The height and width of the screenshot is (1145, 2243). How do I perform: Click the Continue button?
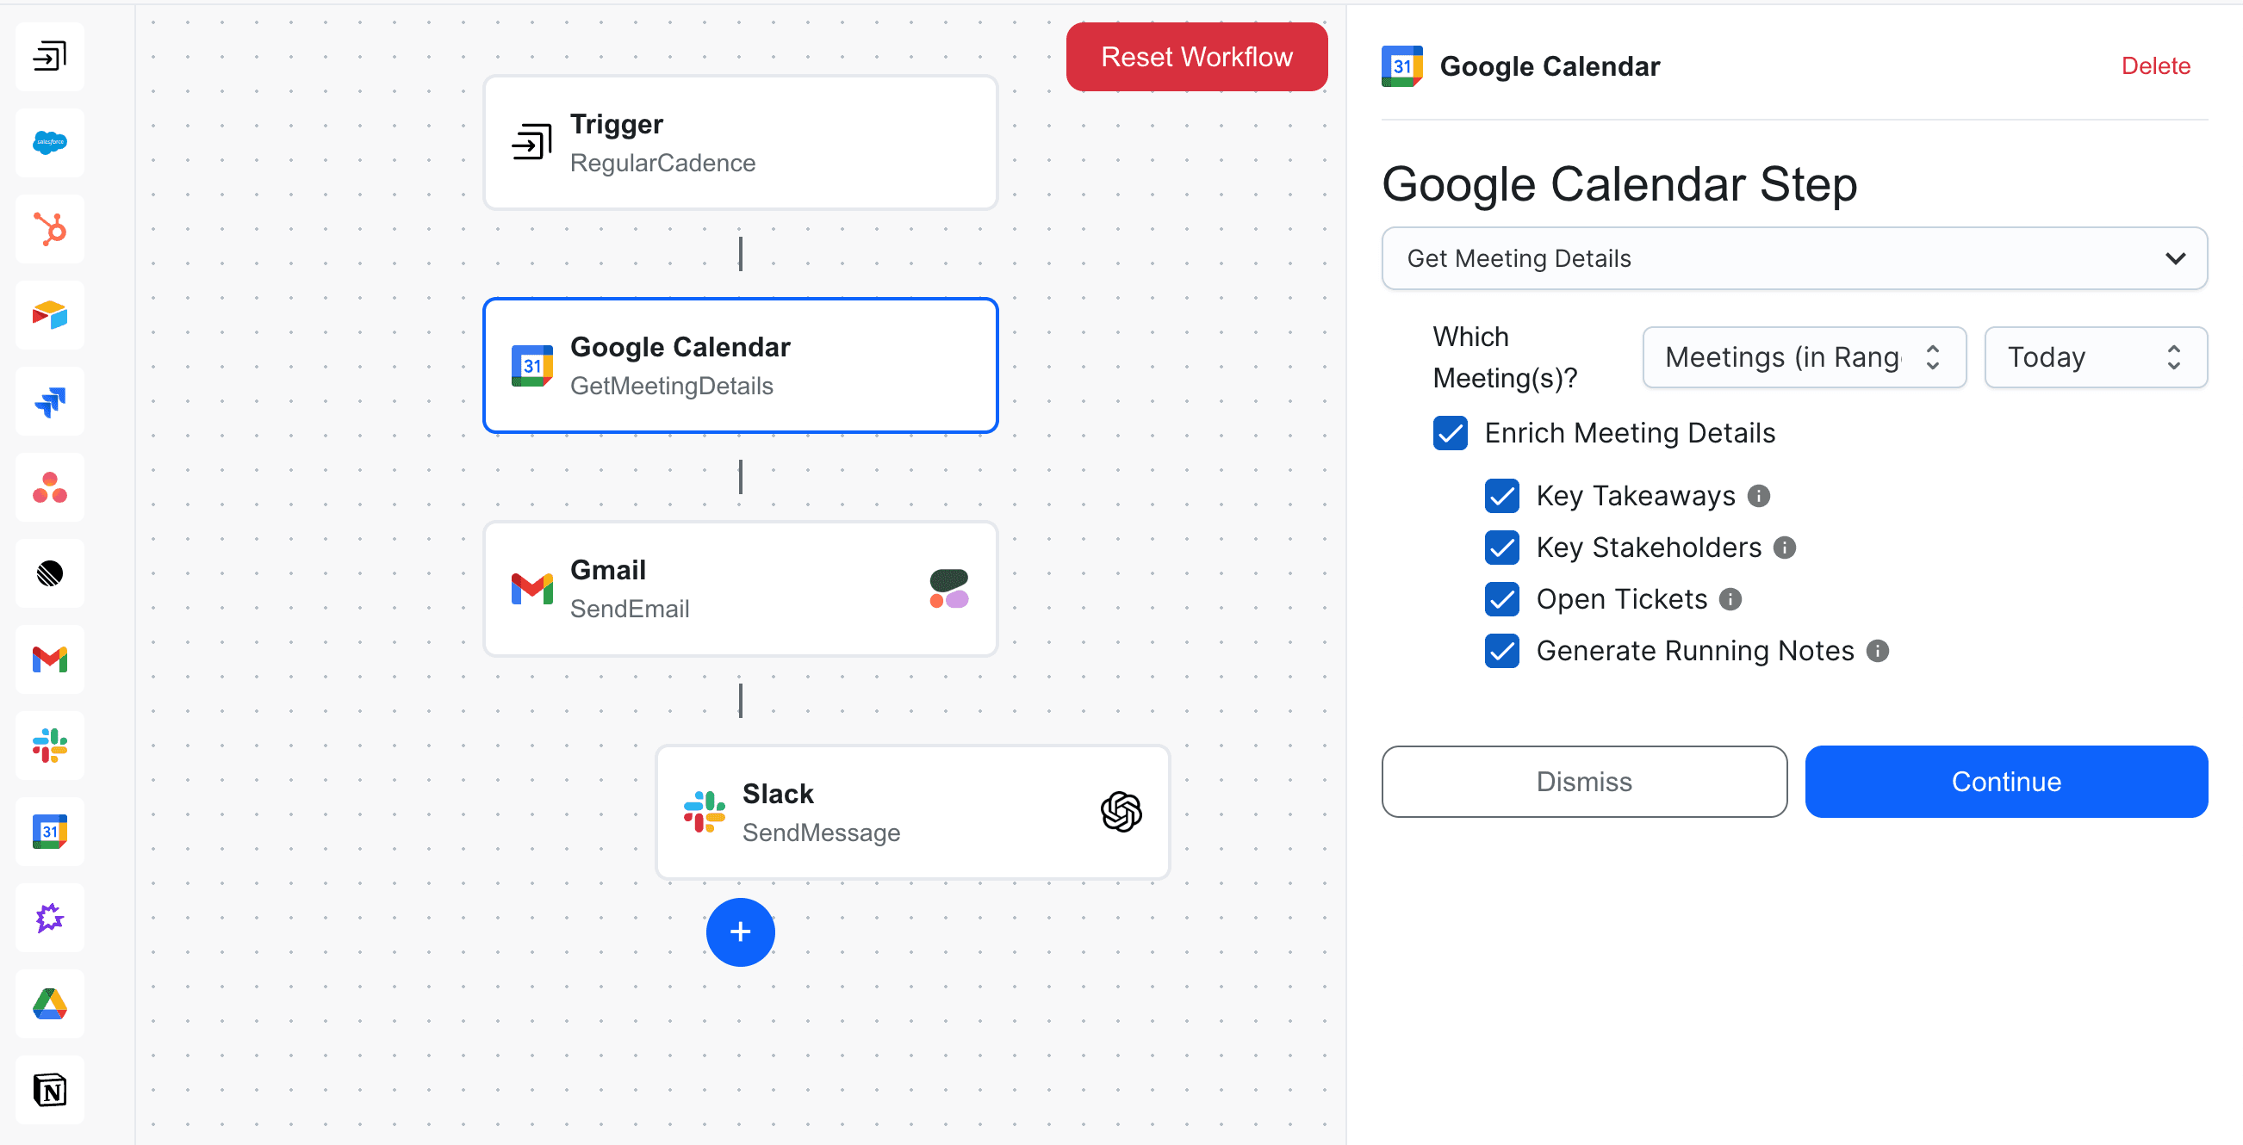[2006, 780]
